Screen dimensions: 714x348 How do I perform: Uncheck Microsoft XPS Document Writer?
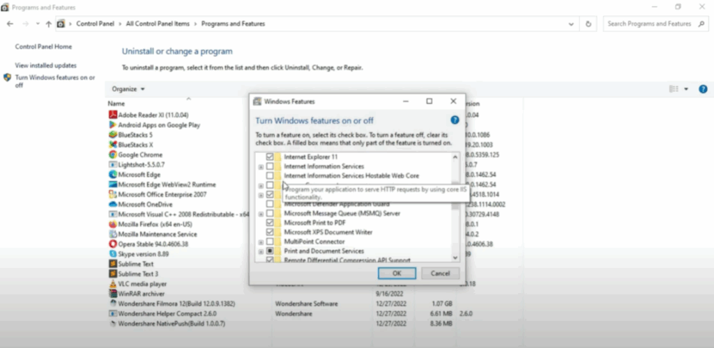coord(270,232)
